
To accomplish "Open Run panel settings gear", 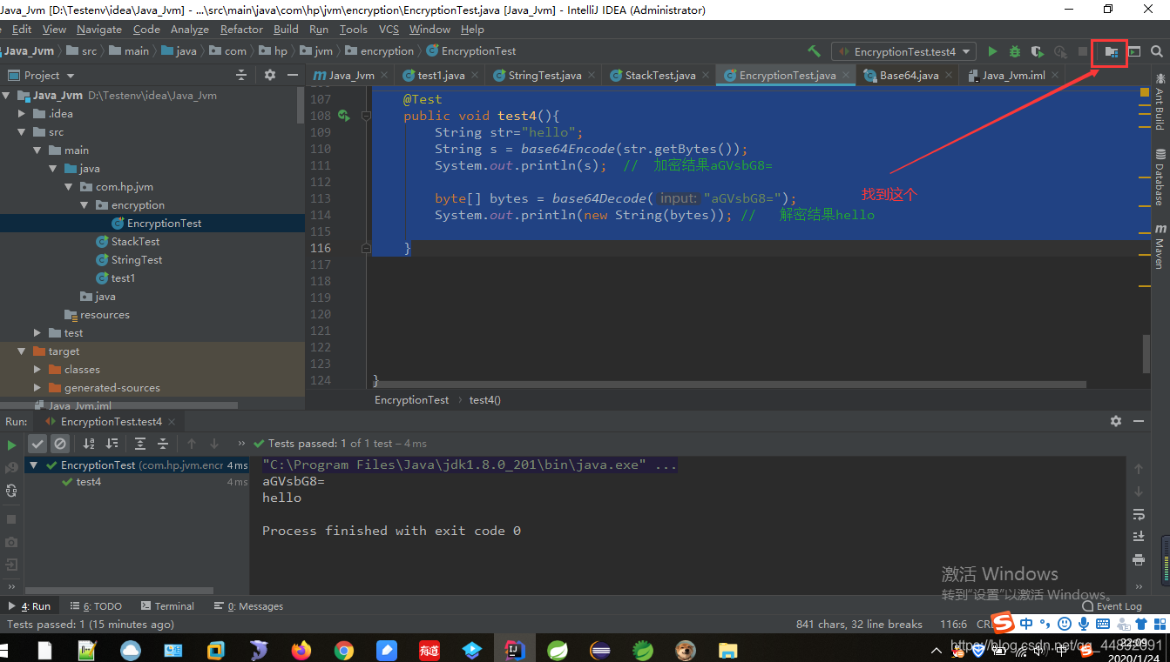I will (1116, 421).
